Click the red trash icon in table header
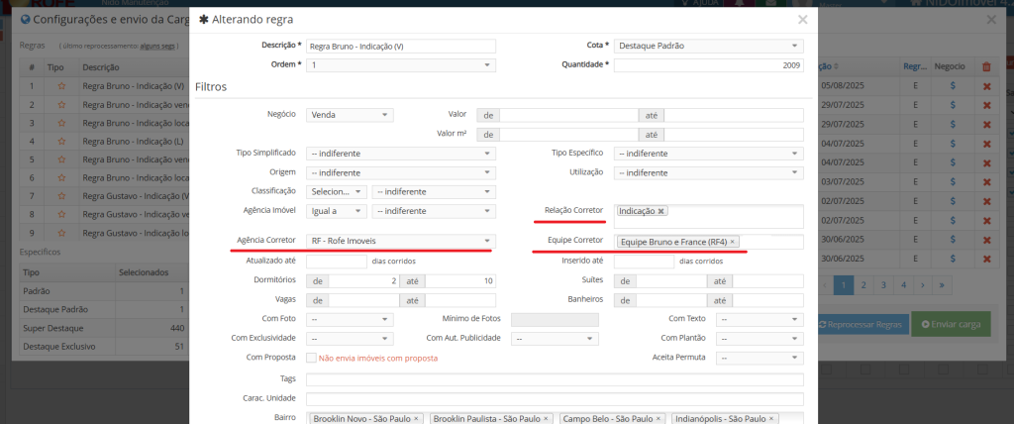 [985, 67]
